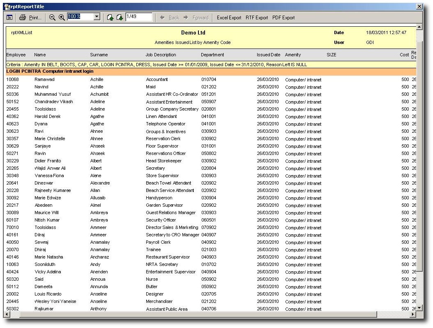The width and height of the screenshot is (433, 328).
Task: Go to the next page arrow icon
Action: pyautogui.click(x=120, y=18)
